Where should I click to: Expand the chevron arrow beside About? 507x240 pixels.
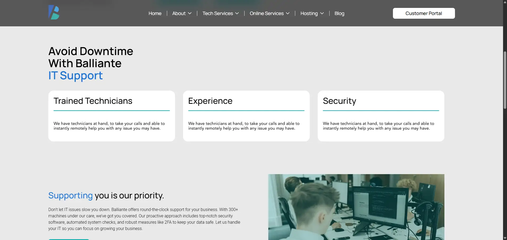click(x=190, y=13)
